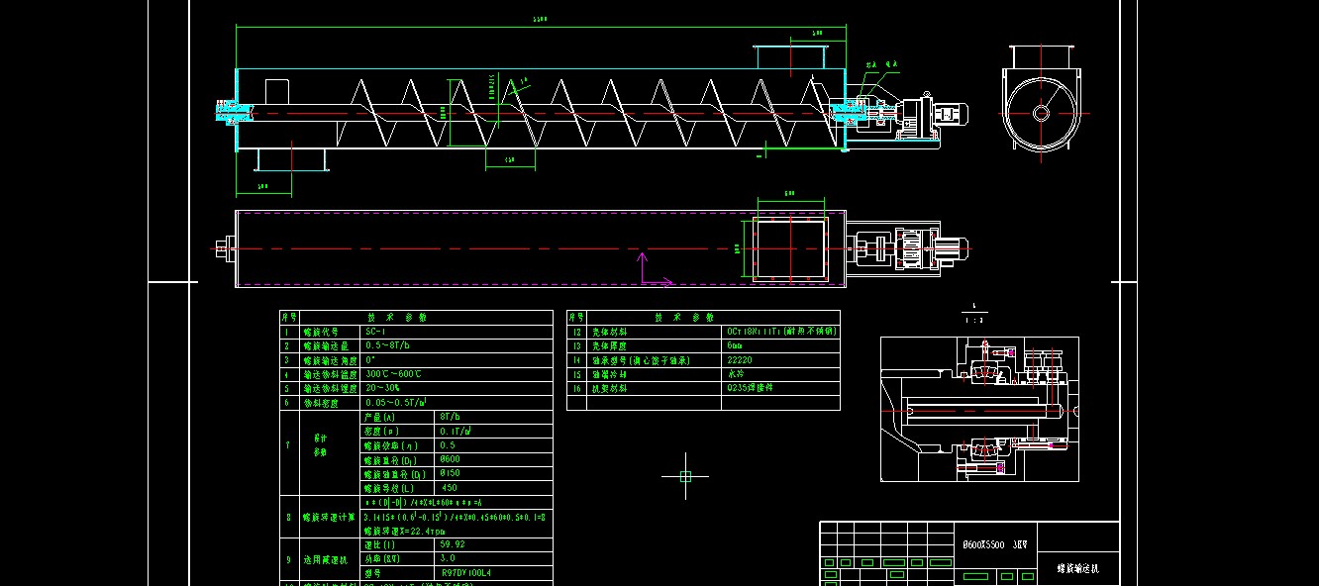This screenshot has height=586, width=1319.
Task: Click the 0.05~0.5T/m³ density value
Action: (396, 403)
